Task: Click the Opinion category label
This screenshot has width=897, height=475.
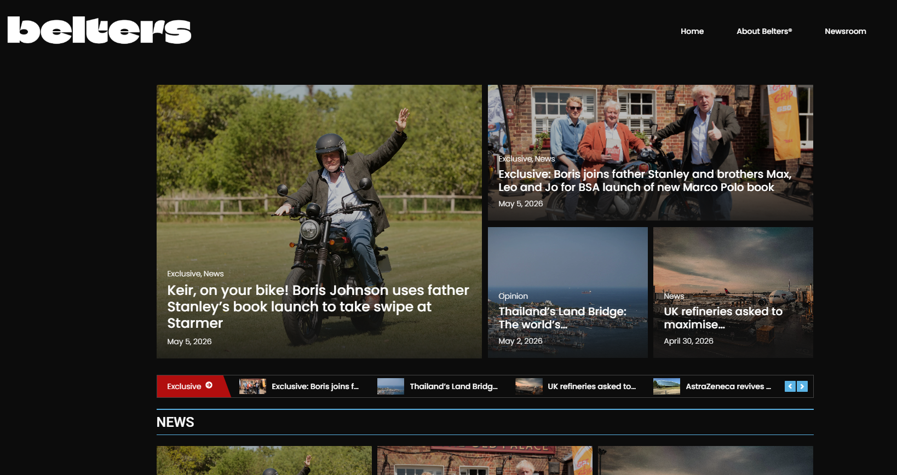Action: click(513, 296)
